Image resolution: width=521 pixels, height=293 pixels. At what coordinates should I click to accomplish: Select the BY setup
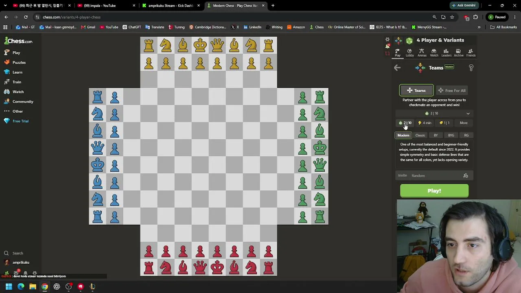[436, 135]
